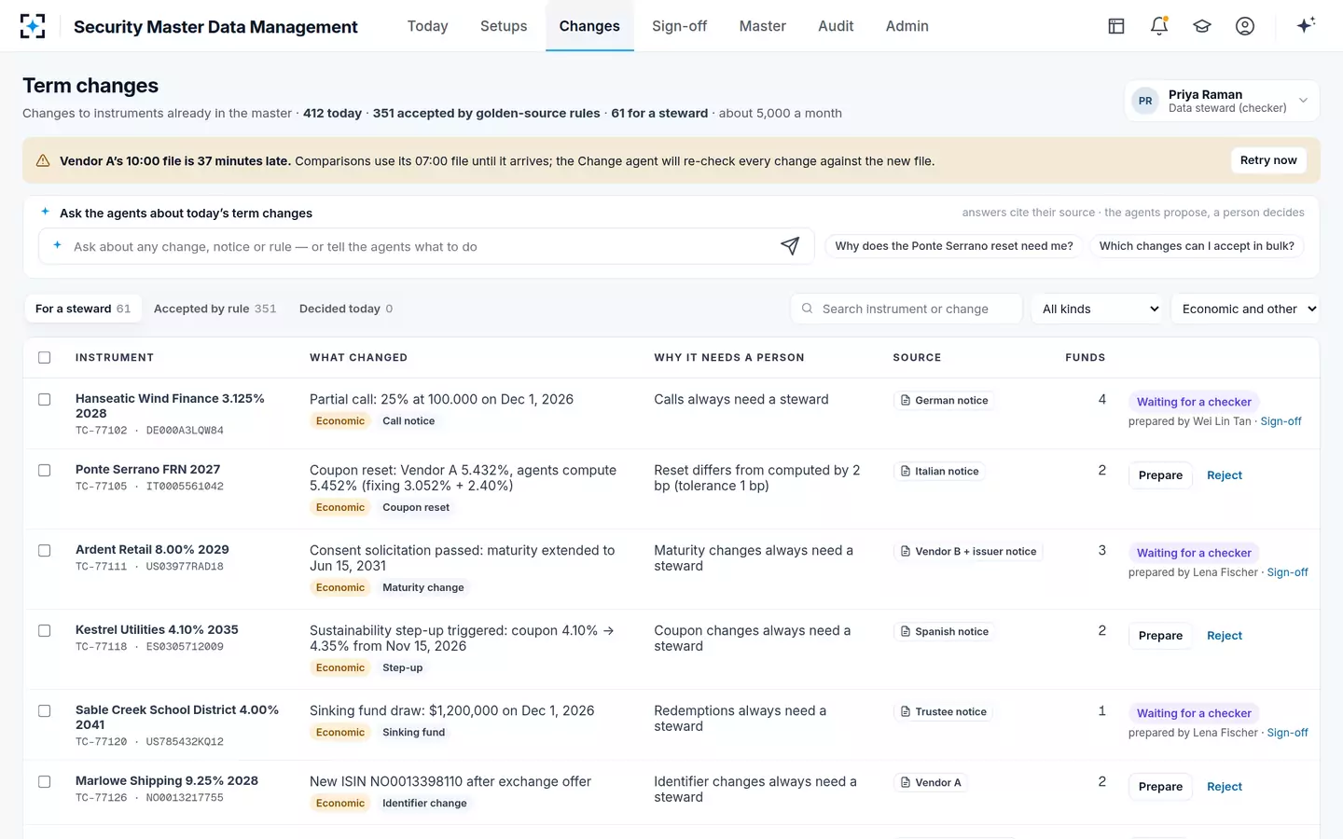Check the Kestrel Utilities 4.10% 2035 checkbox
Viewport: 1343px width, 839px height.
[44, 630]
